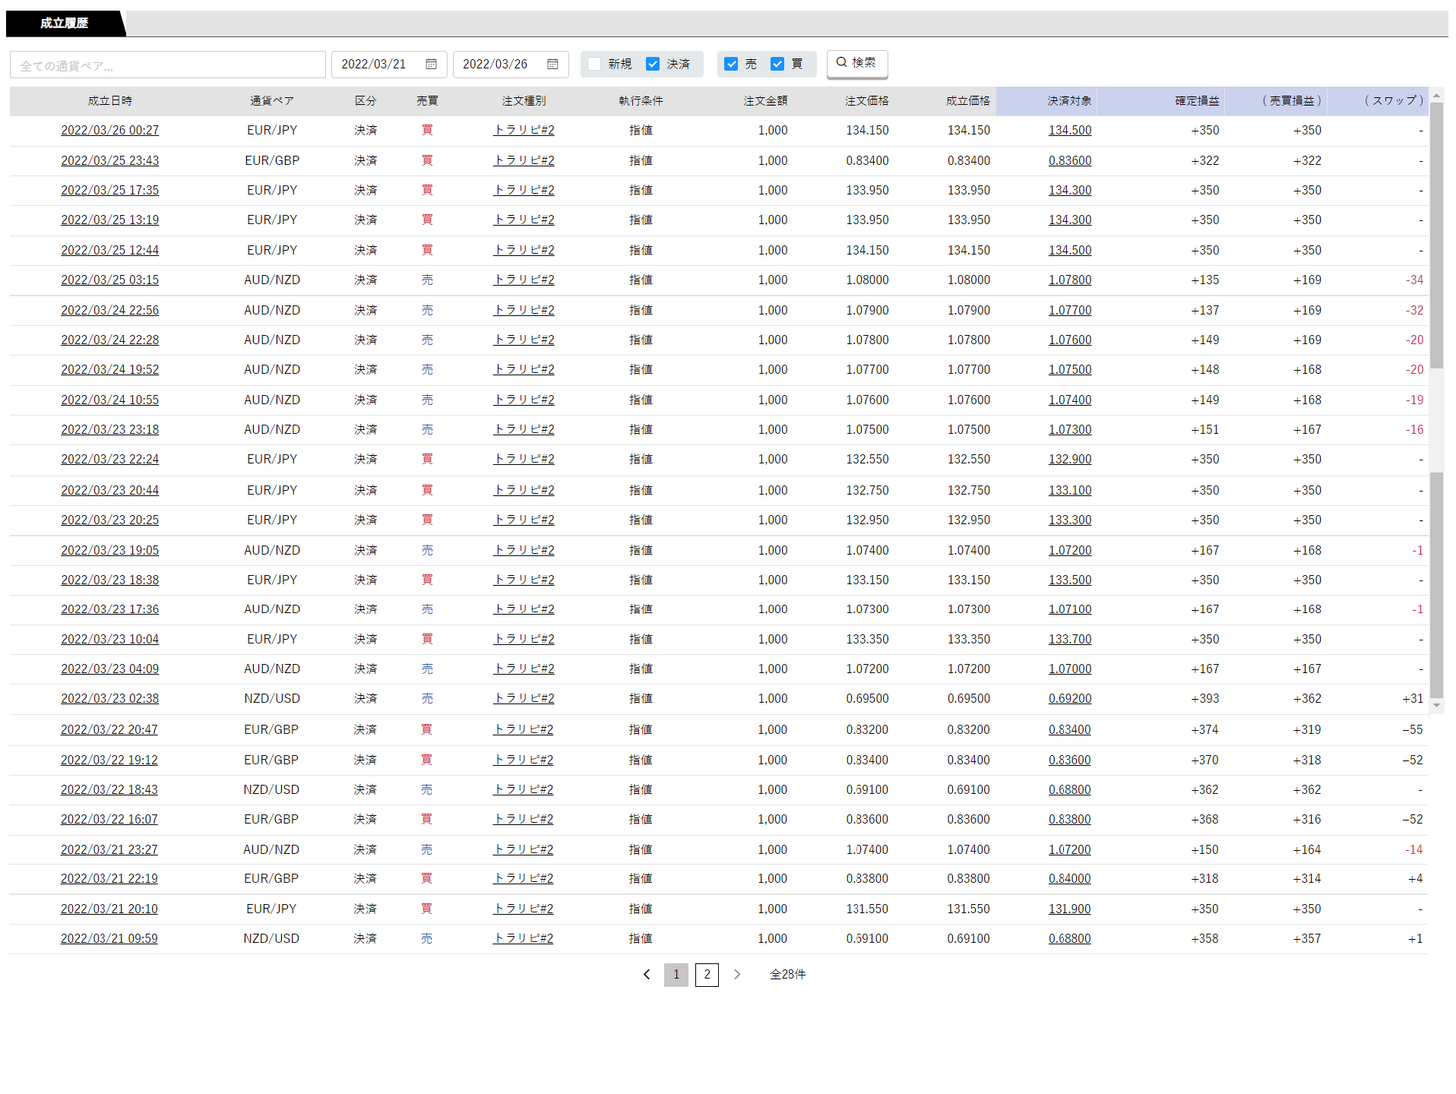
Task: Select page 1 pagination button
Action: click(x=676, y=975)
